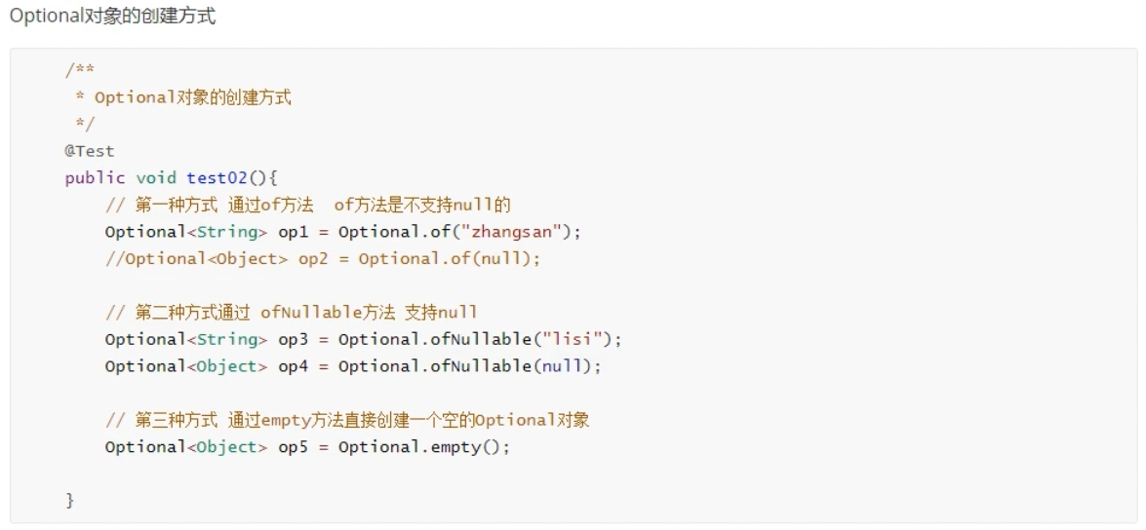Image resolution: width=1146 pixels, height=530 pixels.
Task: Click the op3 variable name
Action: click(x=294, y=339)
